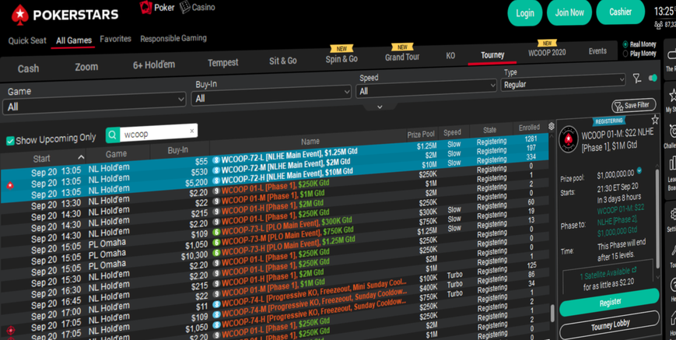The width and height of the screenshot is (676, 340).
Task: Open the Casino dice icon
Action: tap(185, 7)
